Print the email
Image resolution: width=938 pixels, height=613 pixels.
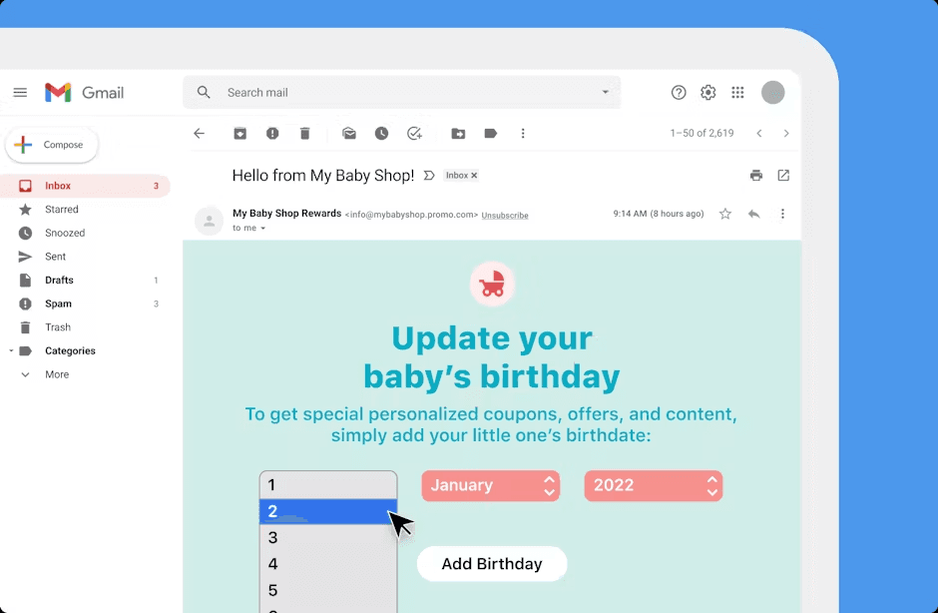tap(755, 175)
